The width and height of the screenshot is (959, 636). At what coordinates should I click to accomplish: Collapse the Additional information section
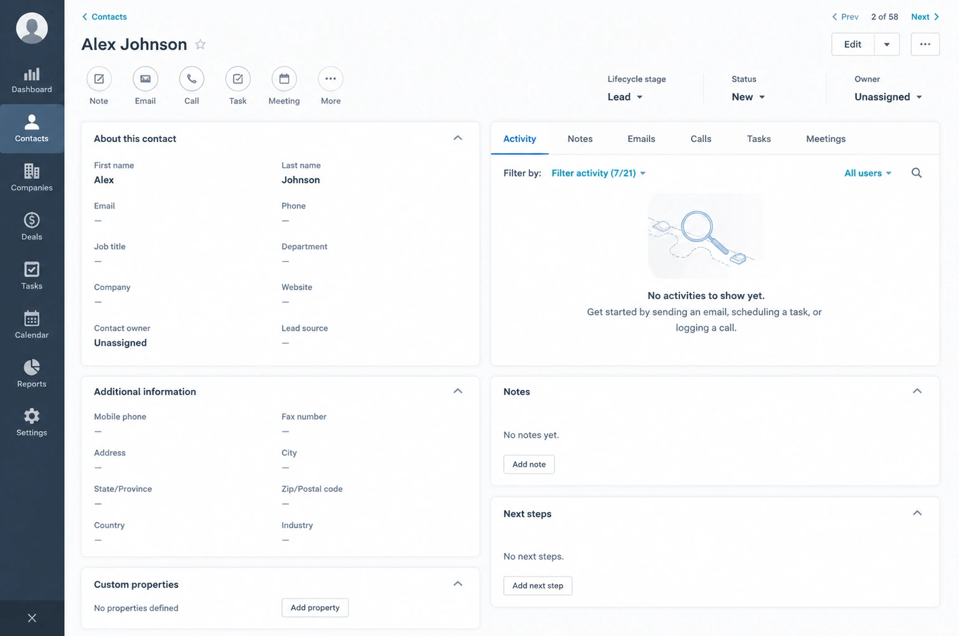(x=458, y=391)
